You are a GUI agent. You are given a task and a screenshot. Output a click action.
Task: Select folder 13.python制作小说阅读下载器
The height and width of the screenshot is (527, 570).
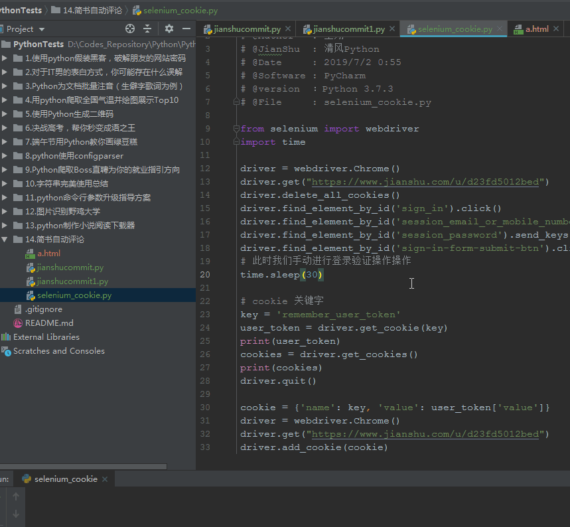pyautogui.click(x=80, y=226)
